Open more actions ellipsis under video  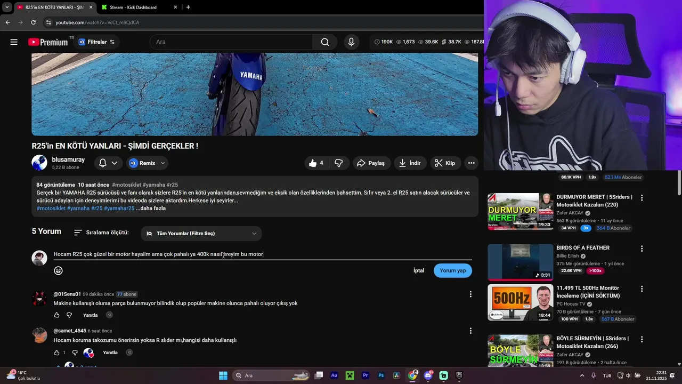click(x=471, y=163)
